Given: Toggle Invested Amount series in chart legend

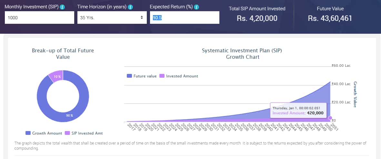Looking at the screenshot, I should pos(179,76).
